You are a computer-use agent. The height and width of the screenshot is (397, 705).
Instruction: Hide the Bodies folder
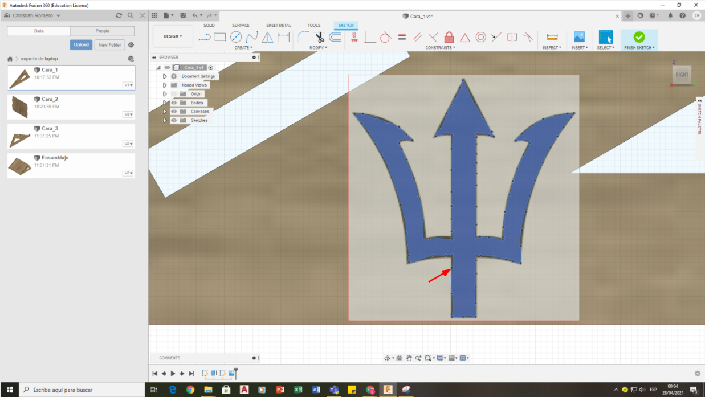pyautogui.click(x=174, y=103)
